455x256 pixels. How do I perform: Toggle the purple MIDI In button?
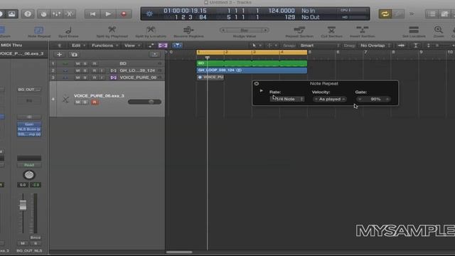(x=163, y=46)
